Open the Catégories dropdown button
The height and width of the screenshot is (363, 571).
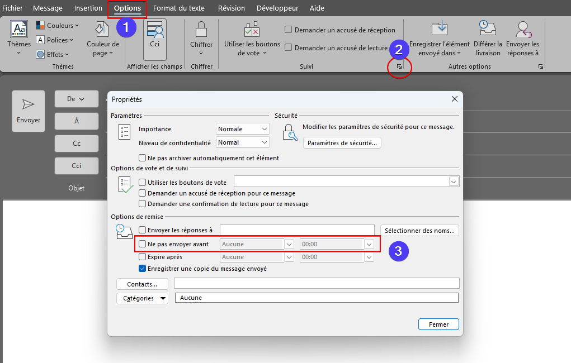(143, 298)
